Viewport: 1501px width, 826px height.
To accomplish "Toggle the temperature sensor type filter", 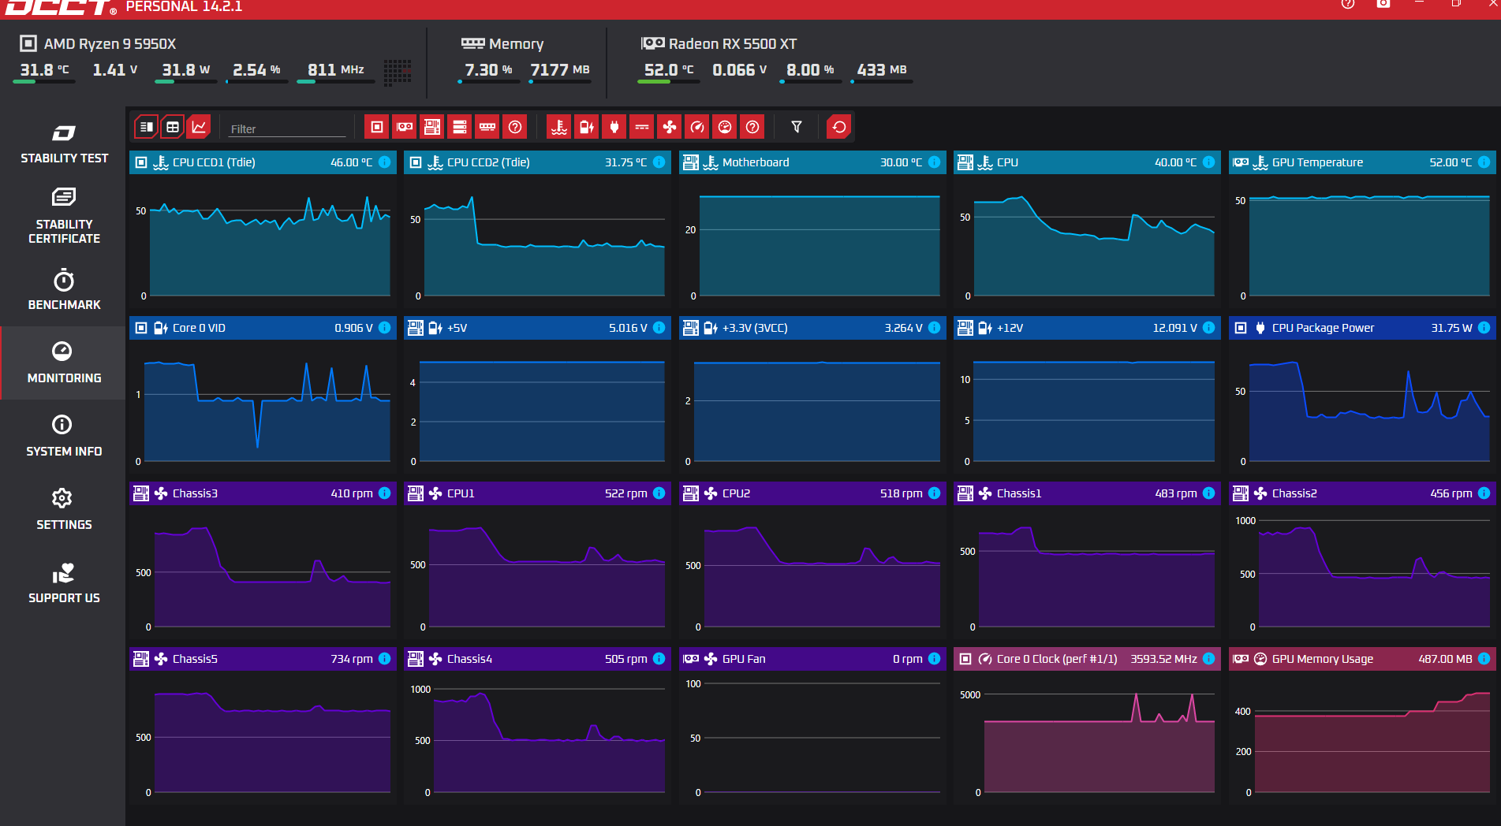I will click(x=559, y=127).
